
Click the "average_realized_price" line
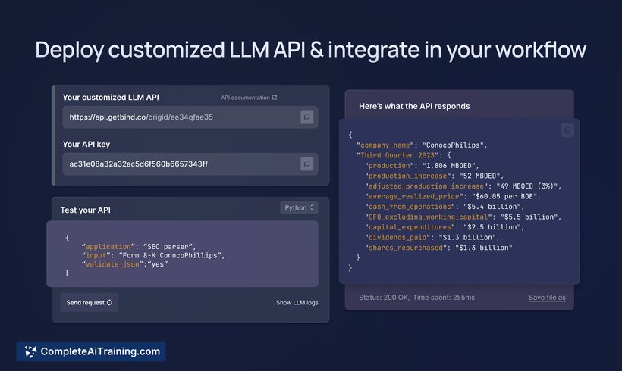[x=453, y=196]
